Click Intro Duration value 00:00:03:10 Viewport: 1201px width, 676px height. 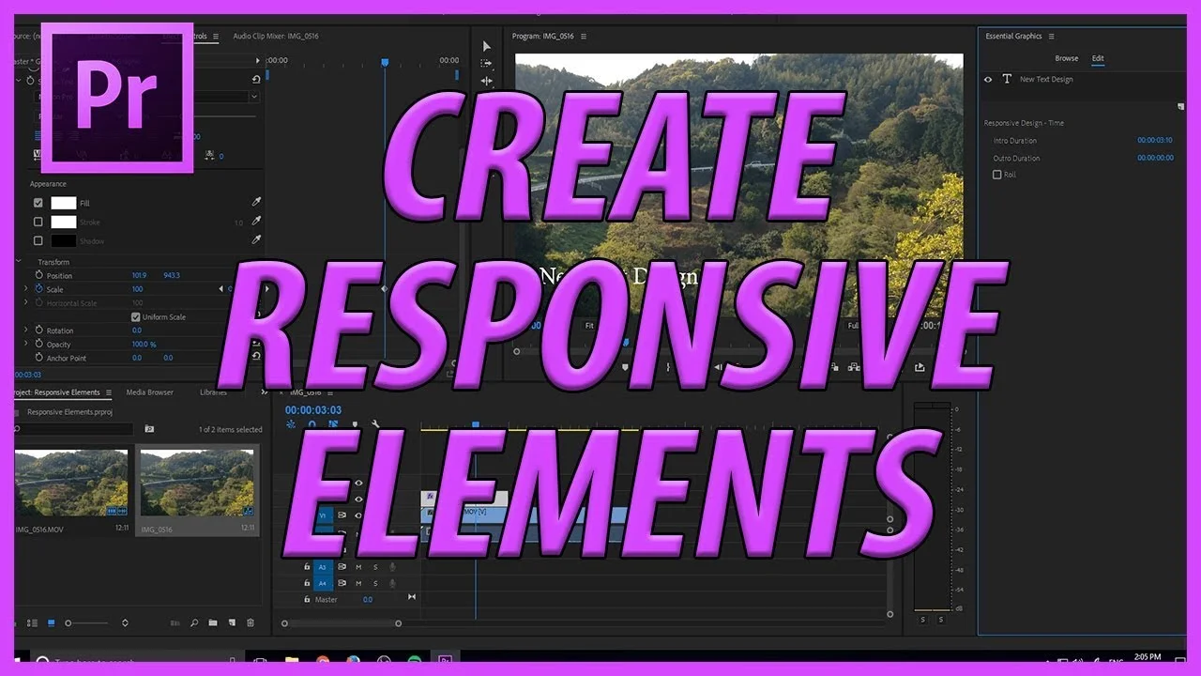pos(1155,140)
